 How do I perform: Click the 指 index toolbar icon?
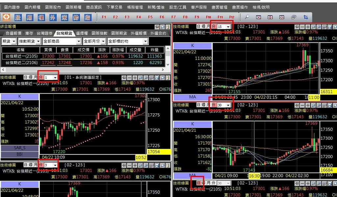pyautogui.click(x=88, y=17)
